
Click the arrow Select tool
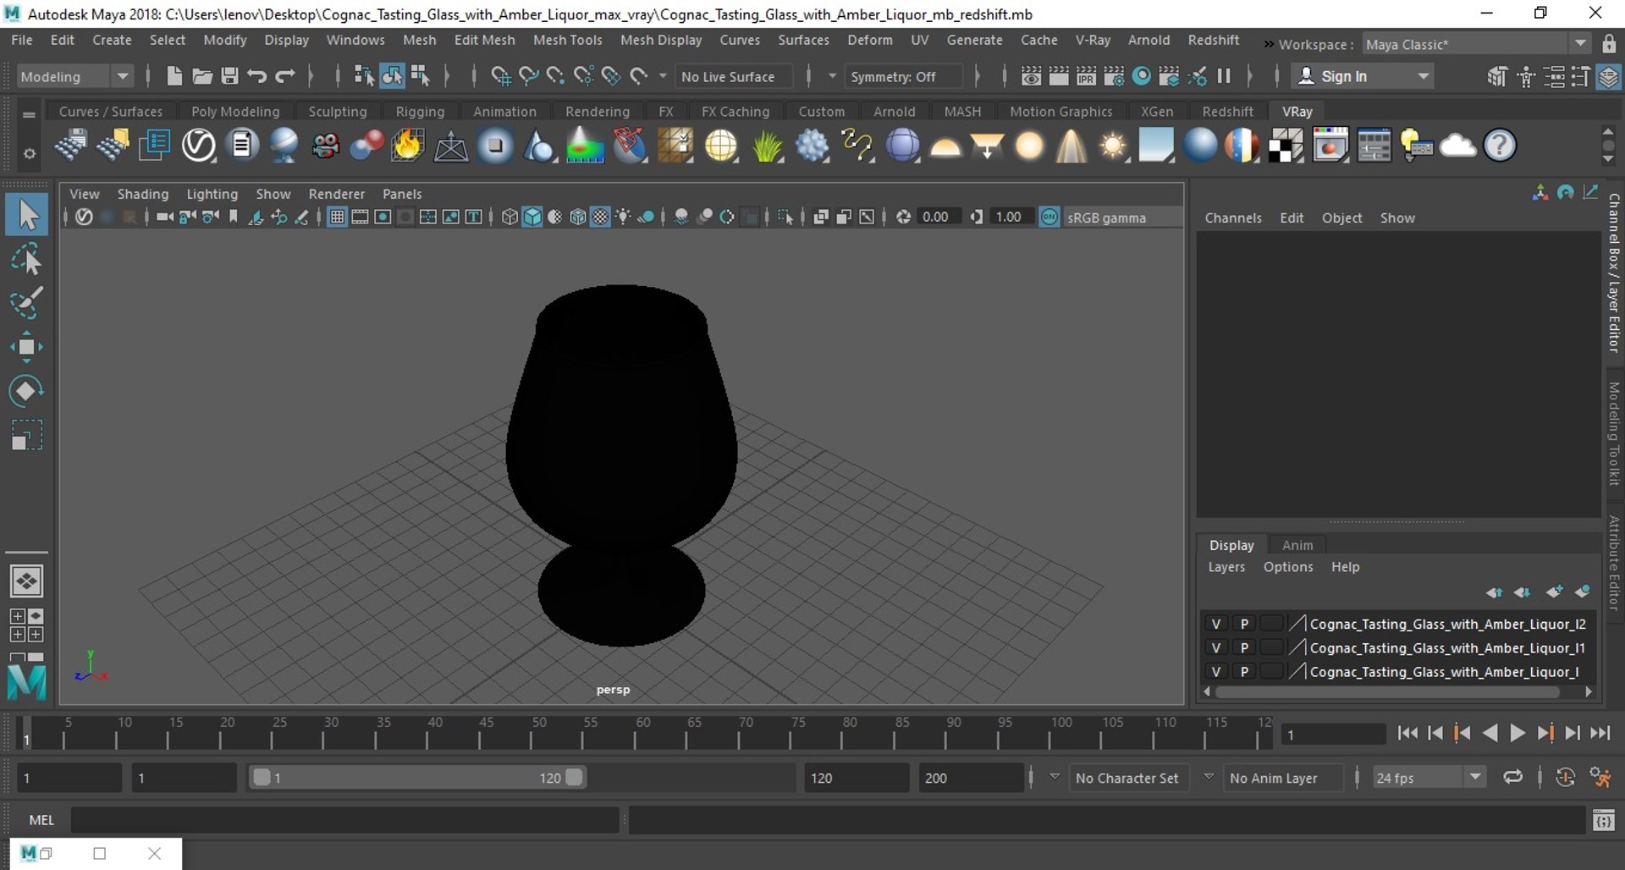(26, 214)
